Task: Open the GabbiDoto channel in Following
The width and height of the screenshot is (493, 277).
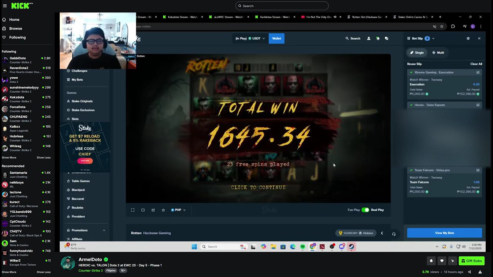Action: click(26, 60)
